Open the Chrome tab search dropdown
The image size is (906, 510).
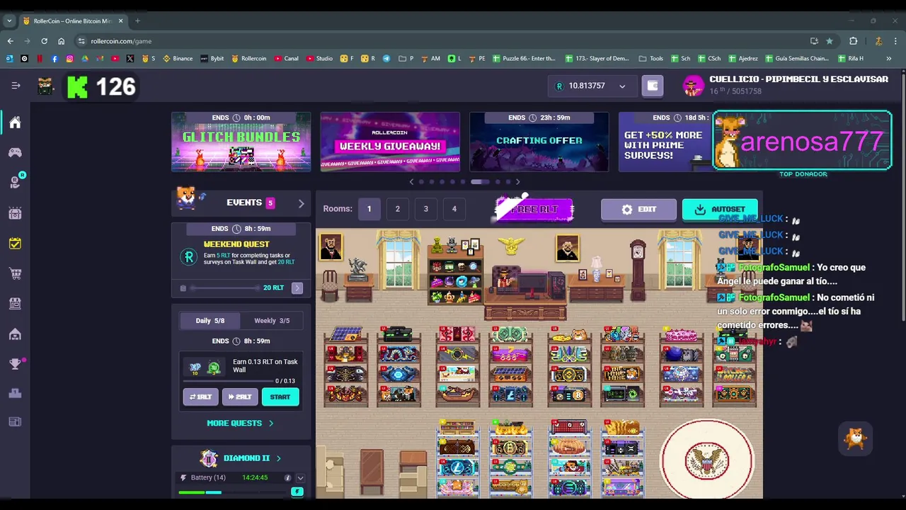tap(9, 21)
